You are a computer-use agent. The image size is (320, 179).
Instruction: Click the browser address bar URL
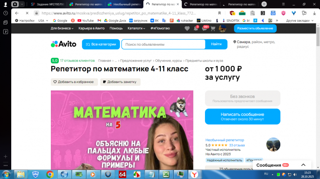pyautogui.click(x=119, y=13)
